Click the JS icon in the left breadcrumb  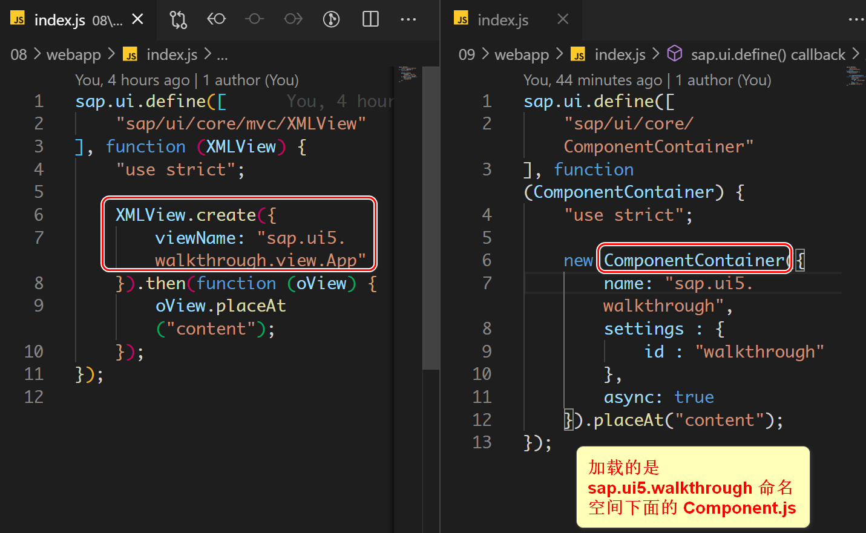[130, 54]
